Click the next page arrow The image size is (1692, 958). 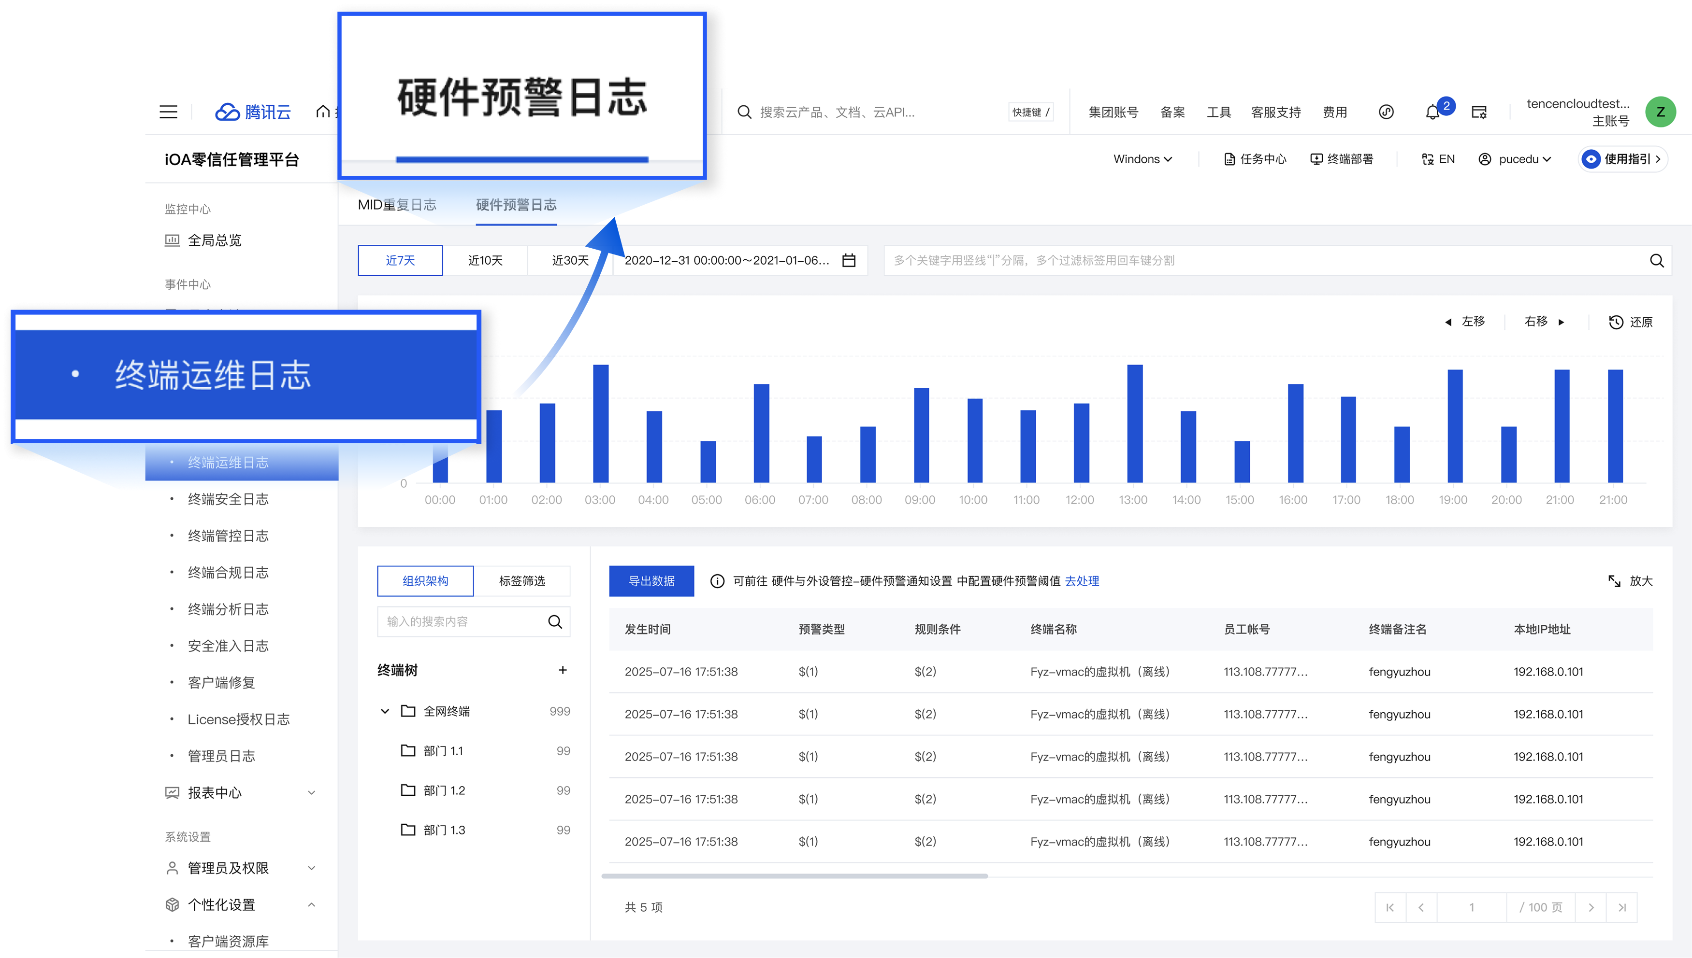[x=1591, y=907]
